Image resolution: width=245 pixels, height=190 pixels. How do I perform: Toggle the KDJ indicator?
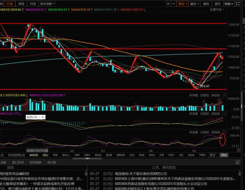[x=45, y=155]
